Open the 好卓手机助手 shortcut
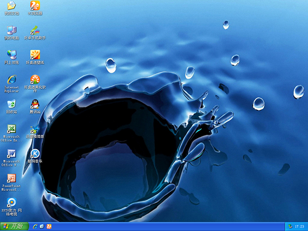The height and width of the screenshot is (231, 308). click(x=35, y=30)
